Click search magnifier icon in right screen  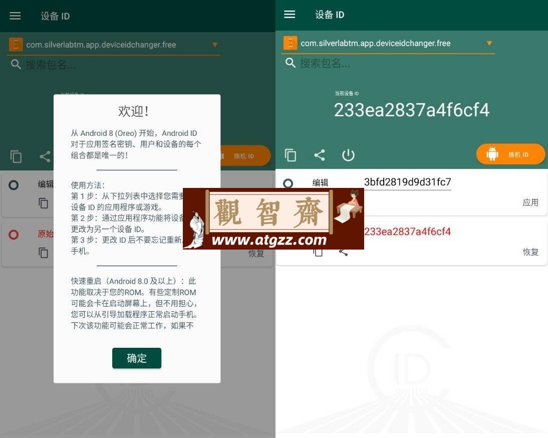coord(291,63)
